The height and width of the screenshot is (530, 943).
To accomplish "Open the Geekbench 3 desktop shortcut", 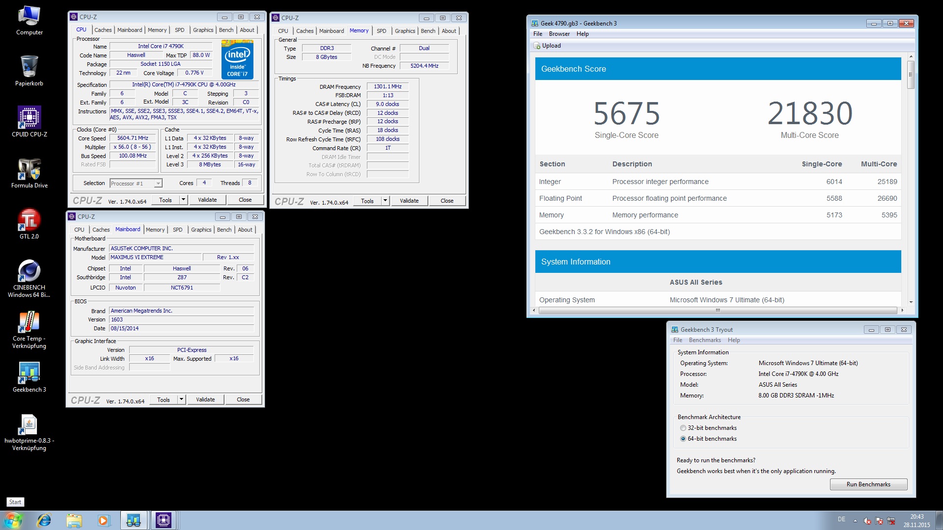I will pos(29,377).
